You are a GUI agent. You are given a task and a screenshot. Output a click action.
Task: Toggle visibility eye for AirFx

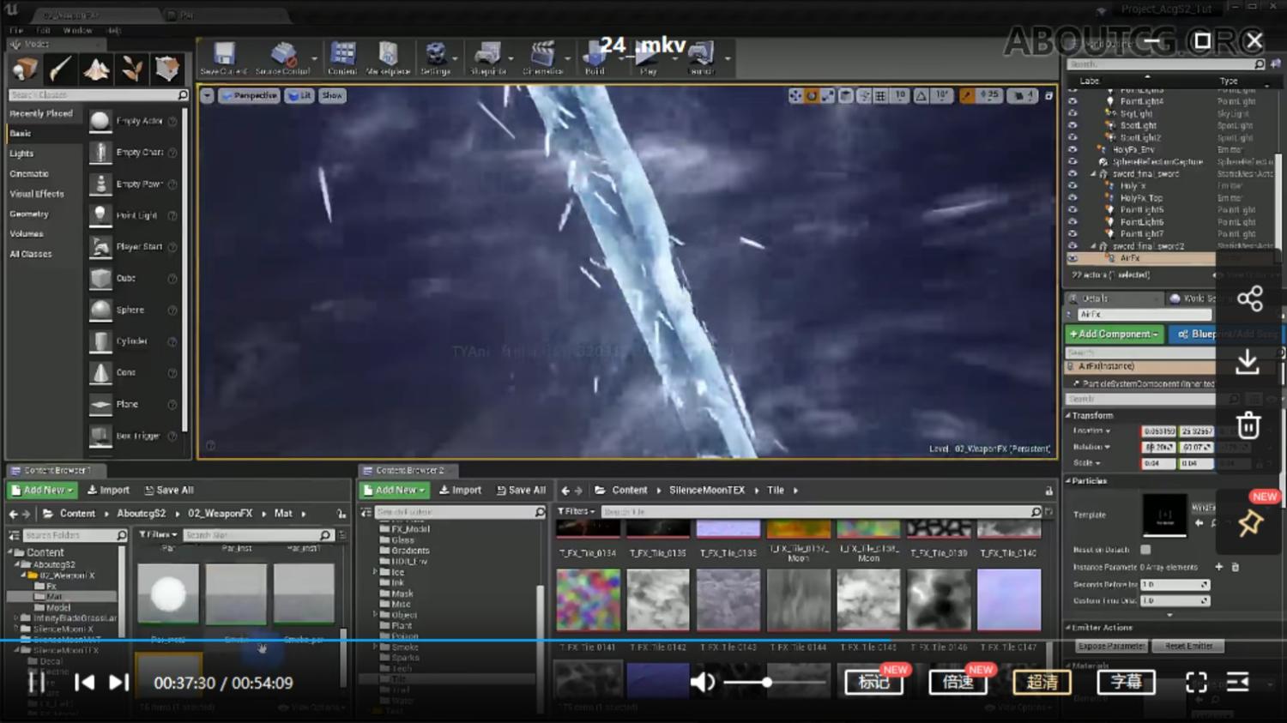1072,258
